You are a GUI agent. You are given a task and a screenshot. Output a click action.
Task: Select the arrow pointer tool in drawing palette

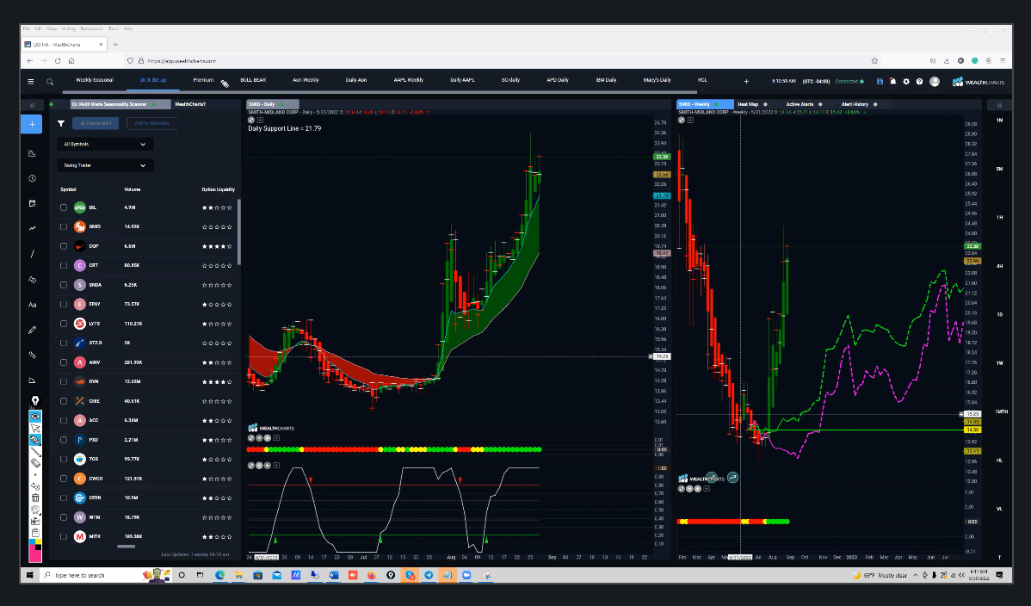pyautogui.click(x=35, y=429)
